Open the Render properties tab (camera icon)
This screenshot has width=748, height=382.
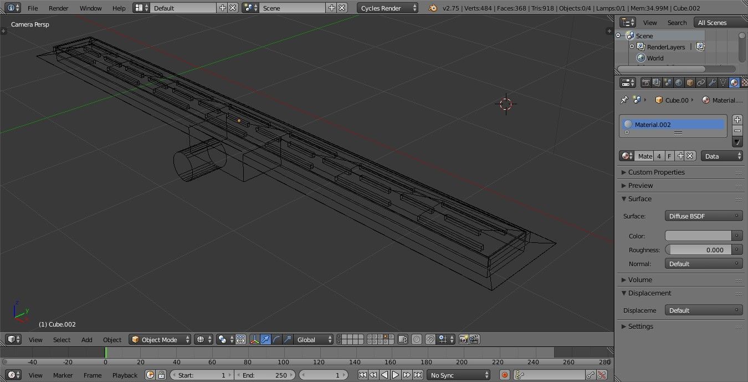click(x=645, y=83)
